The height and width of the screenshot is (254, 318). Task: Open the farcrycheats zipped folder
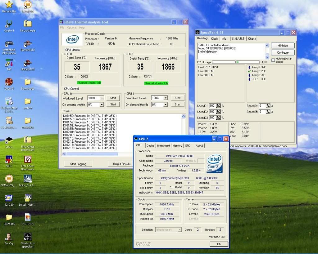28,26
